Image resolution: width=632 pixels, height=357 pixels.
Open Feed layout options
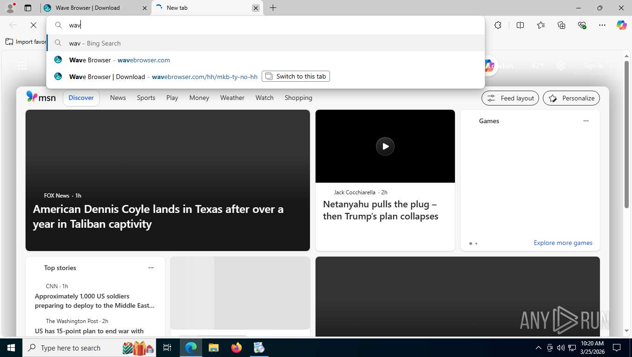point(510,98)
